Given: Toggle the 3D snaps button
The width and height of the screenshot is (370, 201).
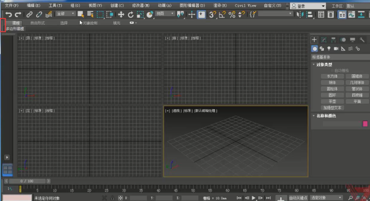Looking at the screenshot, I should click(x=212, y=14).
